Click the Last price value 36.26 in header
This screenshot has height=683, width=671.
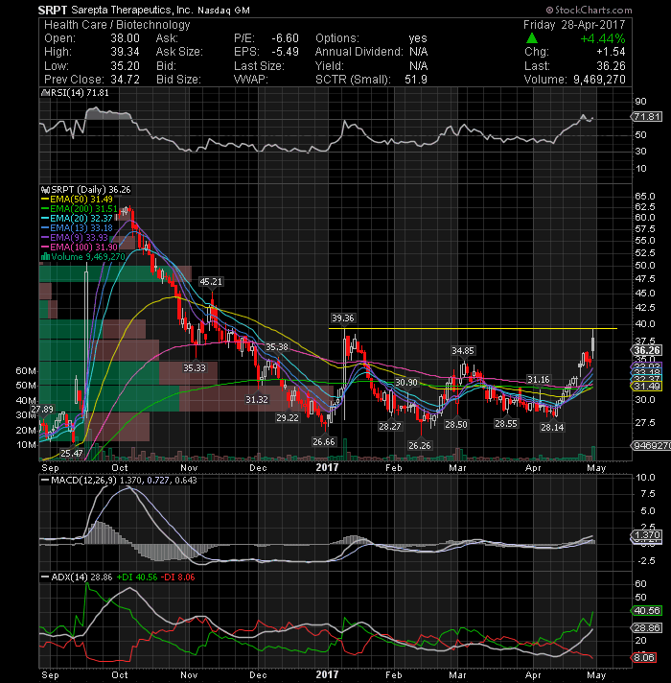coord(611,66)
